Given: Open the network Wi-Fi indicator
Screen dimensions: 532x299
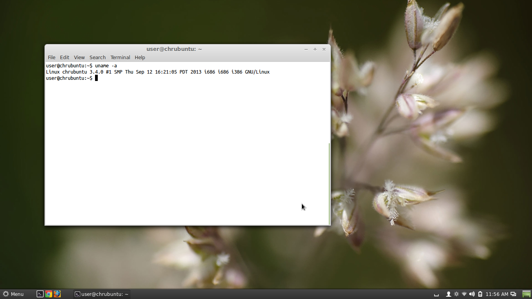Looking at the screenshot, I should click(x=464, y=294).
